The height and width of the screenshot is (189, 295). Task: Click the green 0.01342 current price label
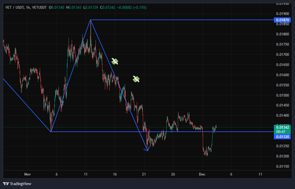(282, 127)
